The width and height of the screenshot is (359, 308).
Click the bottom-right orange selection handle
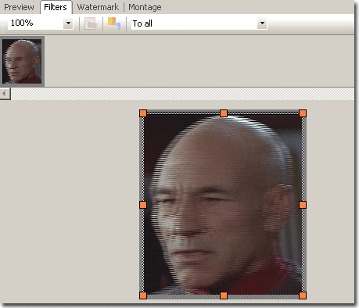303,295
